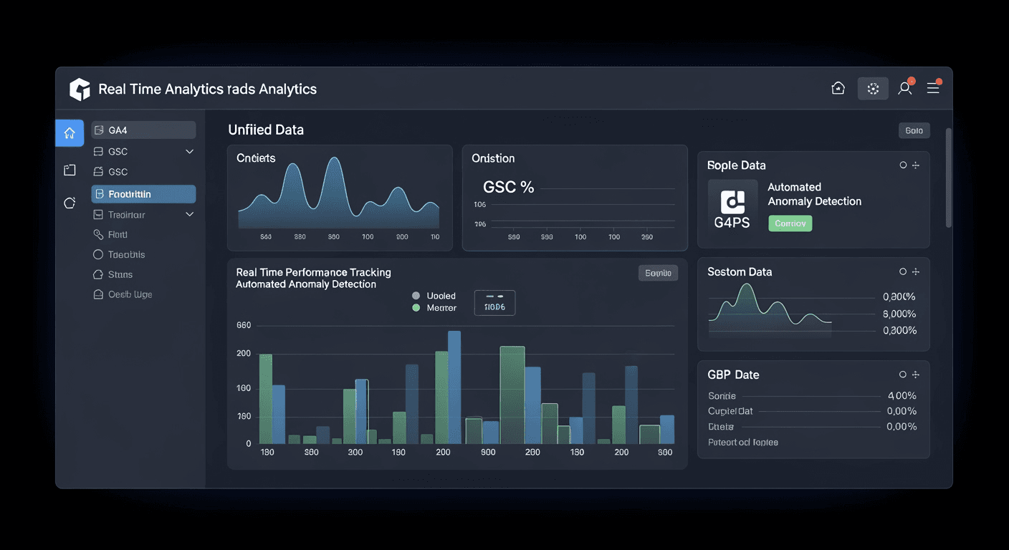1009x550 pixels.
Task: Click the app logo beside Real Time Analytics
Action: coord(80,90)
